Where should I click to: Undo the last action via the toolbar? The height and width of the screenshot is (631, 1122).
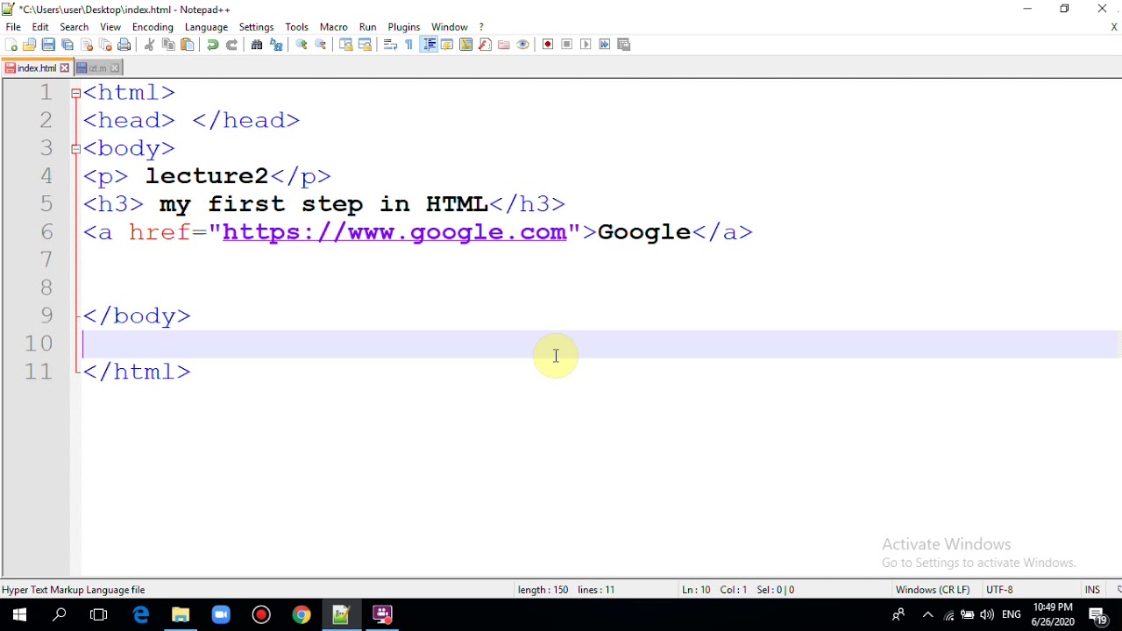(212, 45)
